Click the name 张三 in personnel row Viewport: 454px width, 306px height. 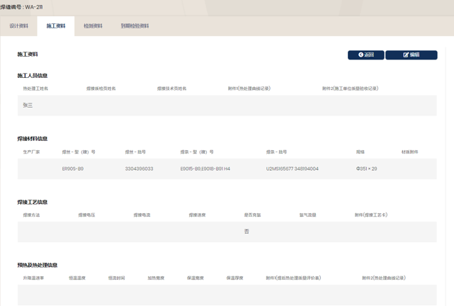click(28, 106)
